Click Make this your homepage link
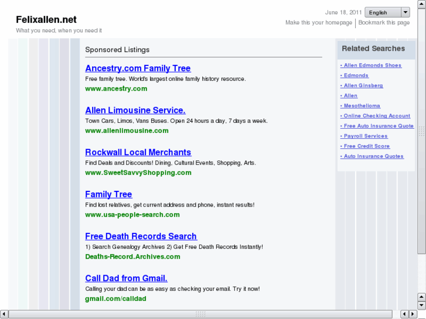Viewport: 426px width, 319px height. click(319, 22)
